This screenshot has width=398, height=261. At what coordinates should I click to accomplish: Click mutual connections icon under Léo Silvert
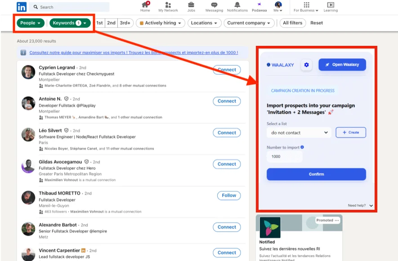(41, 149)
